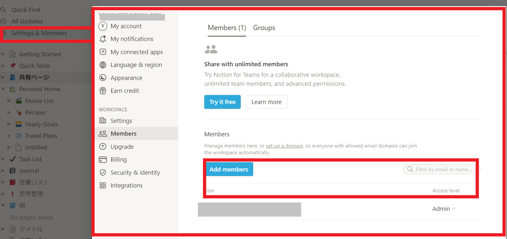Open the 読書リスト page
The width and height of the screenshot is (507, 239).
[34, 182]
